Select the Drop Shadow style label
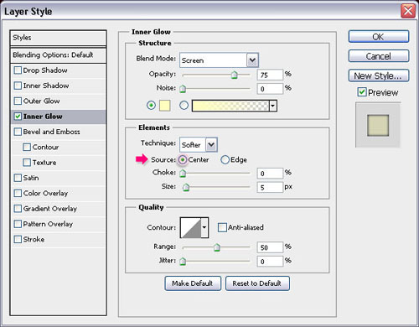The width and height of the screenshot is (419, 327). [45, 70]
